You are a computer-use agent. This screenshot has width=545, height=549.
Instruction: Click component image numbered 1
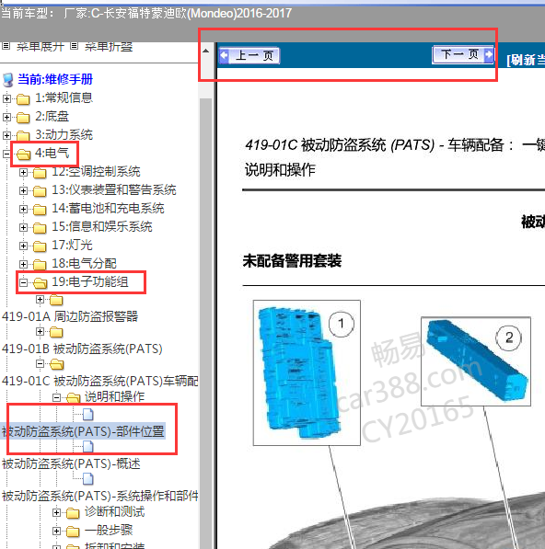click(x=307, y=372)
